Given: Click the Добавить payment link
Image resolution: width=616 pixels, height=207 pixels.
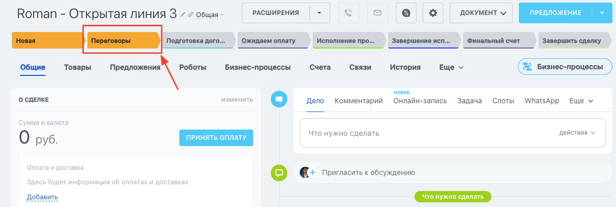Looking at the screenshot, I should tap(42, 197).
